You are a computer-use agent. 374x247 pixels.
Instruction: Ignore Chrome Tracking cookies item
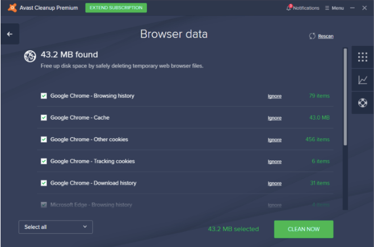[275, 161]
